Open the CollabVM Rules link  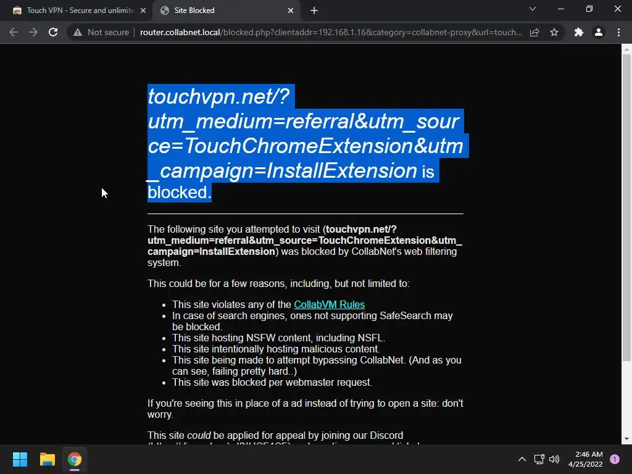[330, 304]
